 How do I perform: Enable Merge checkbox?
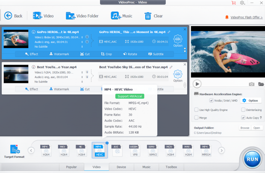[x=196, y=118]
